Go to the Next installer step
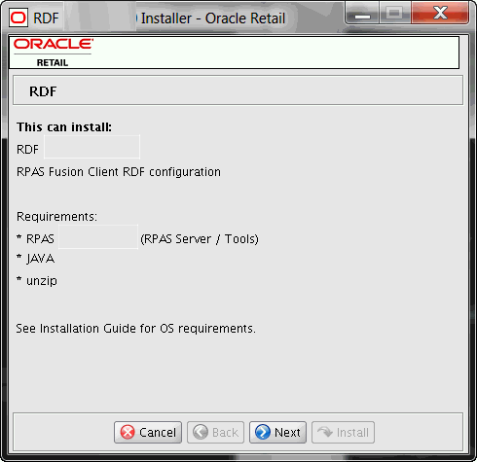477x462 pixels. [277, 432]
